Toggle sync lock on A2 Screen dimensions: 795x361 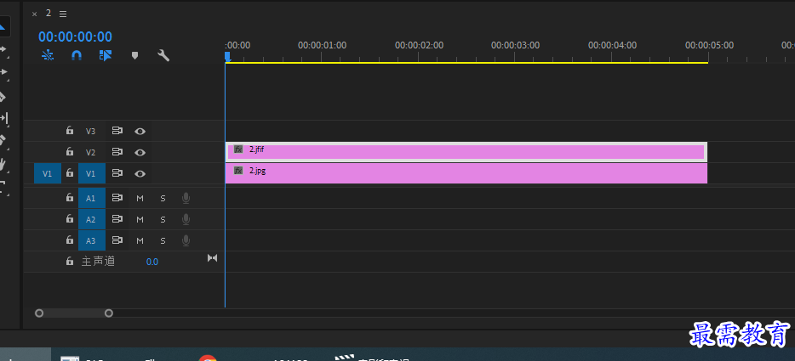click(117, 219)
